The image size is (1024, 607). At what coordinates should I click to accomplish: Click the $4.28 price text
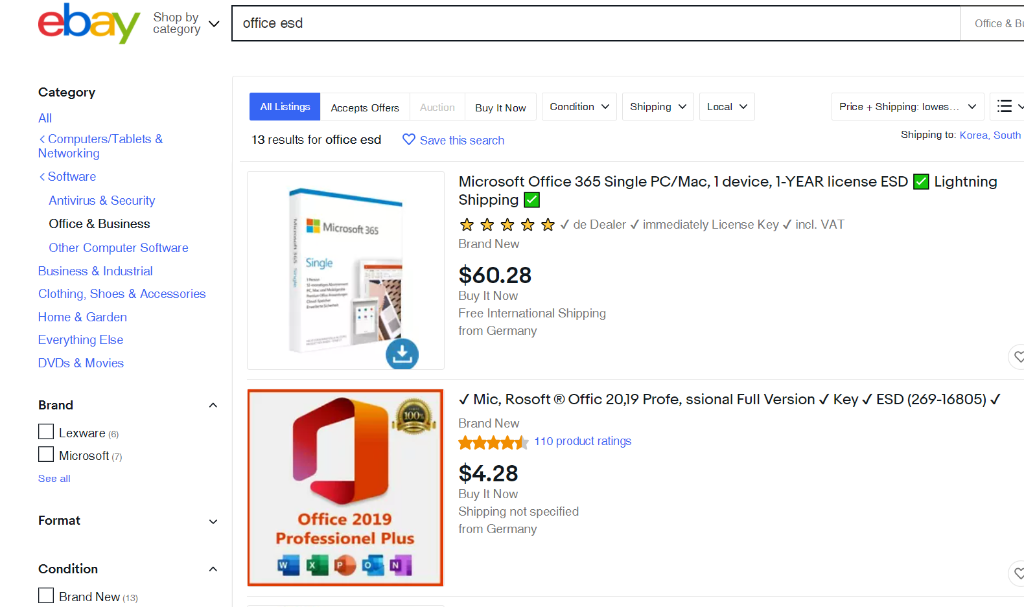[489, 474]
